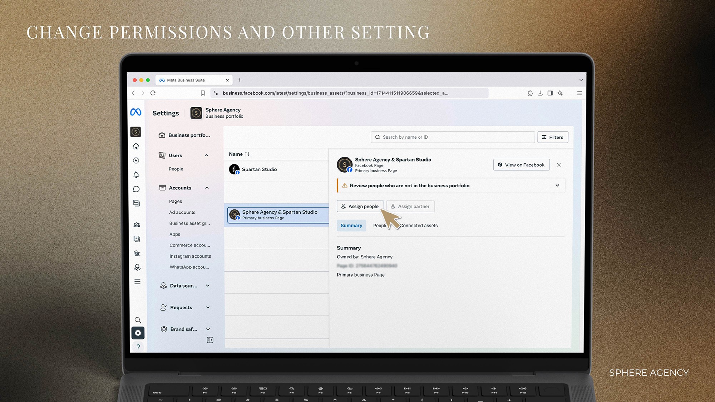Expand the Users section chevron
Viewport: 715px width, 402px height.
(207, 155)
